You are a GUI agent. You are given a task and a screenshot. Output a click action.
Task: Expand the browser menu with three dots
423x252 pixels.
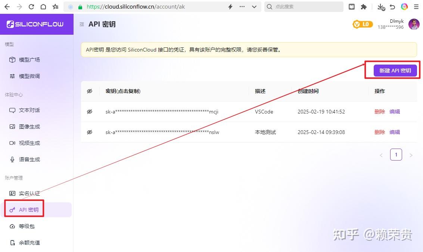[242, 6]
